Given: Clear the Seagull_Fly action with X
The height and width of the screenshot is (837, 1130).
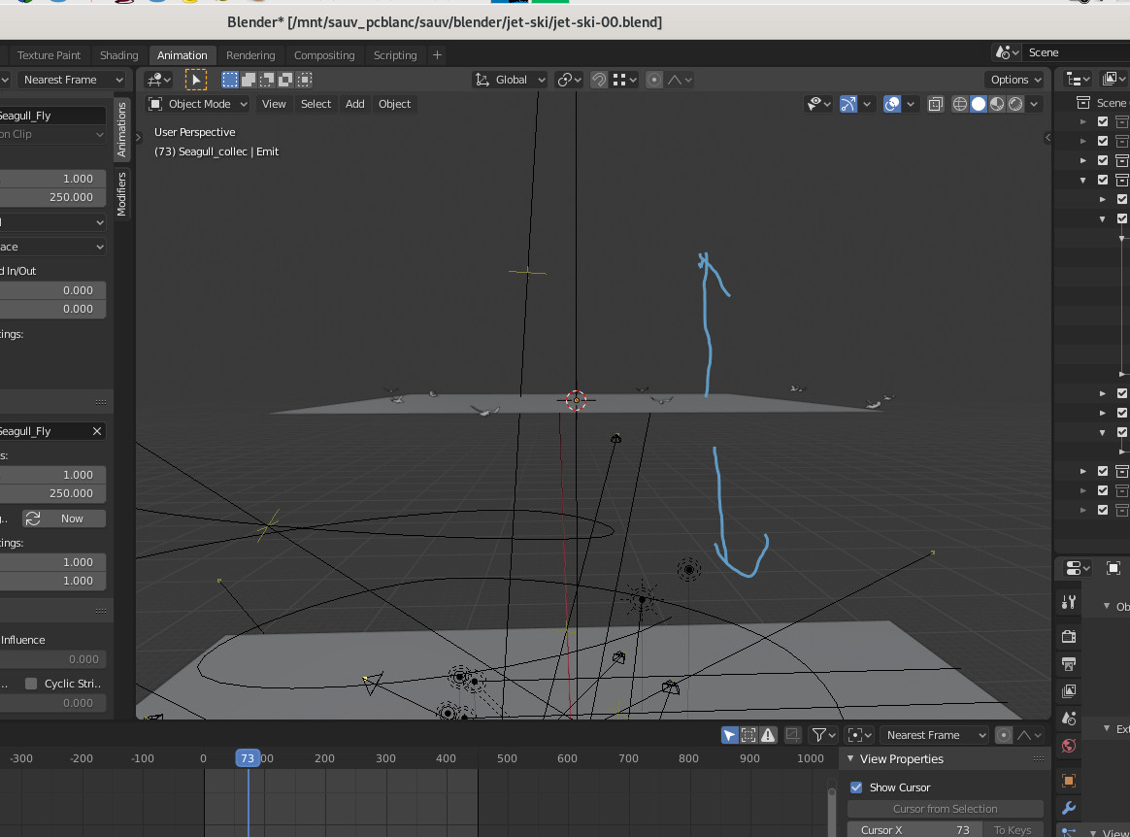Looking at the screenshot, I should (x=96, y=431).
